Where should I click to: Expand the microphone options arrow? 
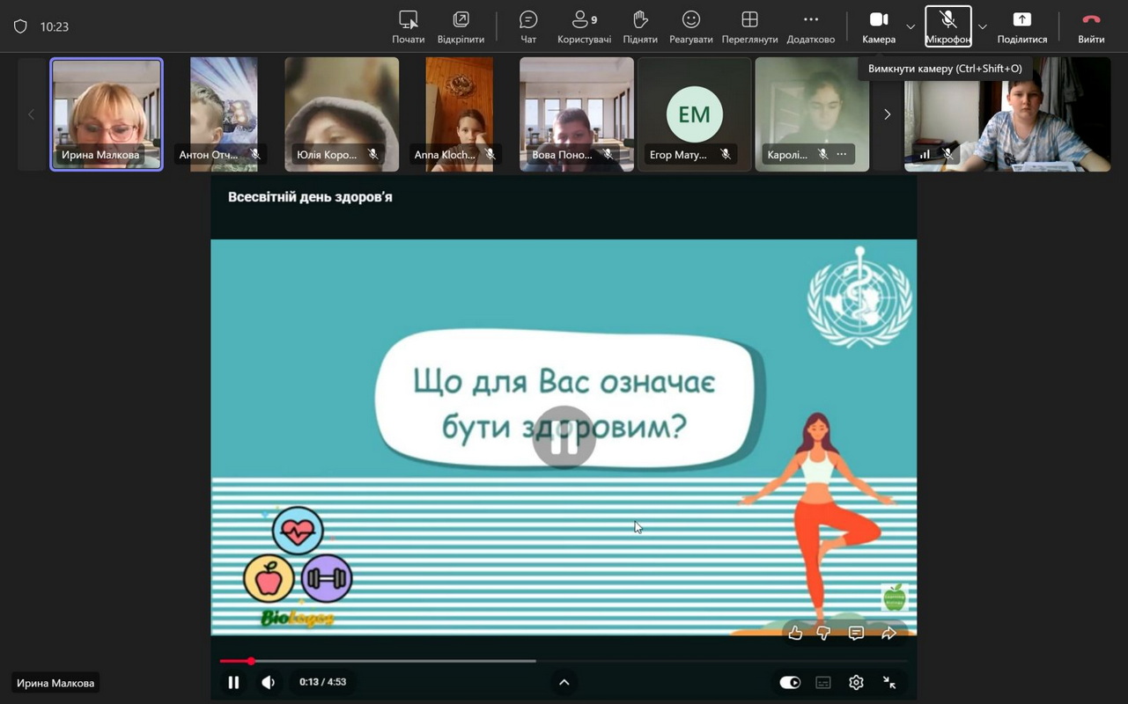coord(983,26)
